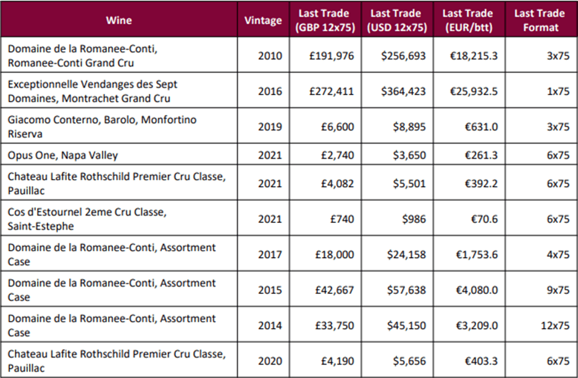Select the Last Trade GBP column header
Viewport: 578px width, 378px height.
coord(324,20)
